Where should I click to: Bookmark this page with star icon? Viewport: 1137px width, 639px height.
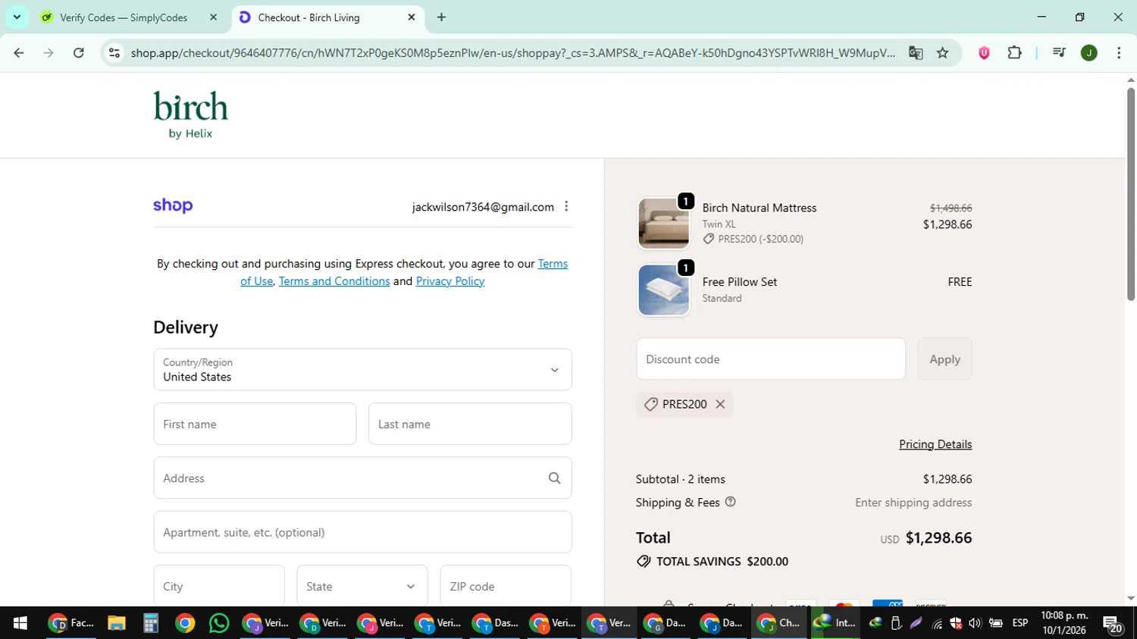pyautogui.click(x=942, y=53)
